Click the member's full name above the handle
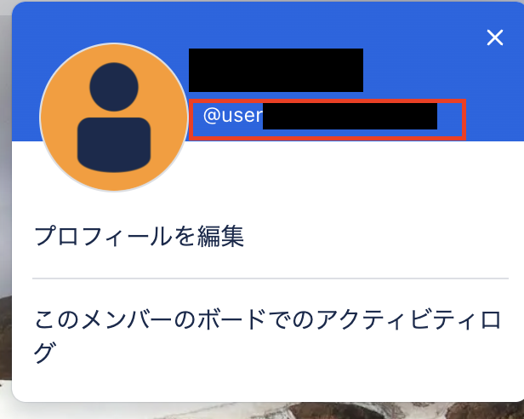524x419 pixels. [276, 71]
